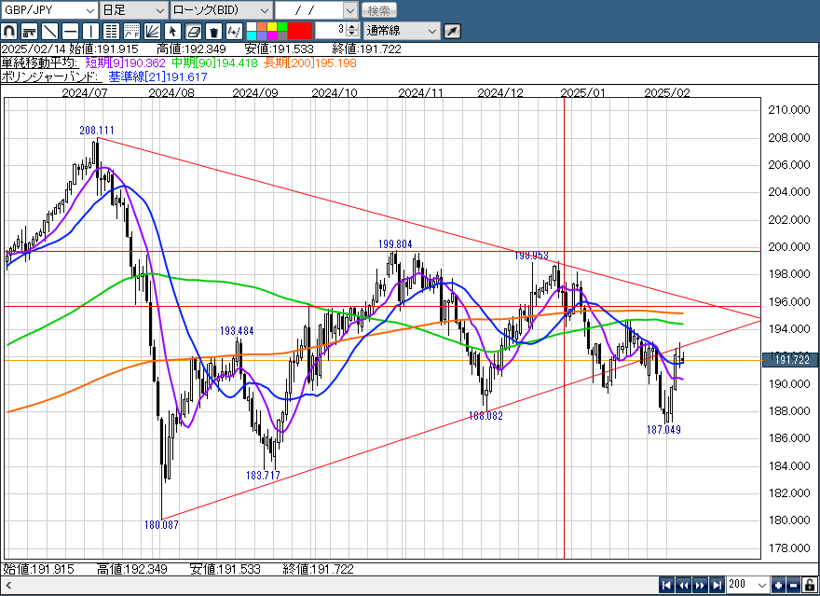This screenshot has height=596, width=820.
Task: Click the horizontal scrollbar left arrow
Action: pyautogui.click(x=7, y=585)
